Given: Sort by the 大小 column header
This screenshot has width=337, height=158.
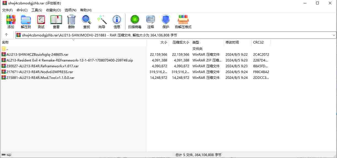Looking at the screenshot, I should (158, 42).
